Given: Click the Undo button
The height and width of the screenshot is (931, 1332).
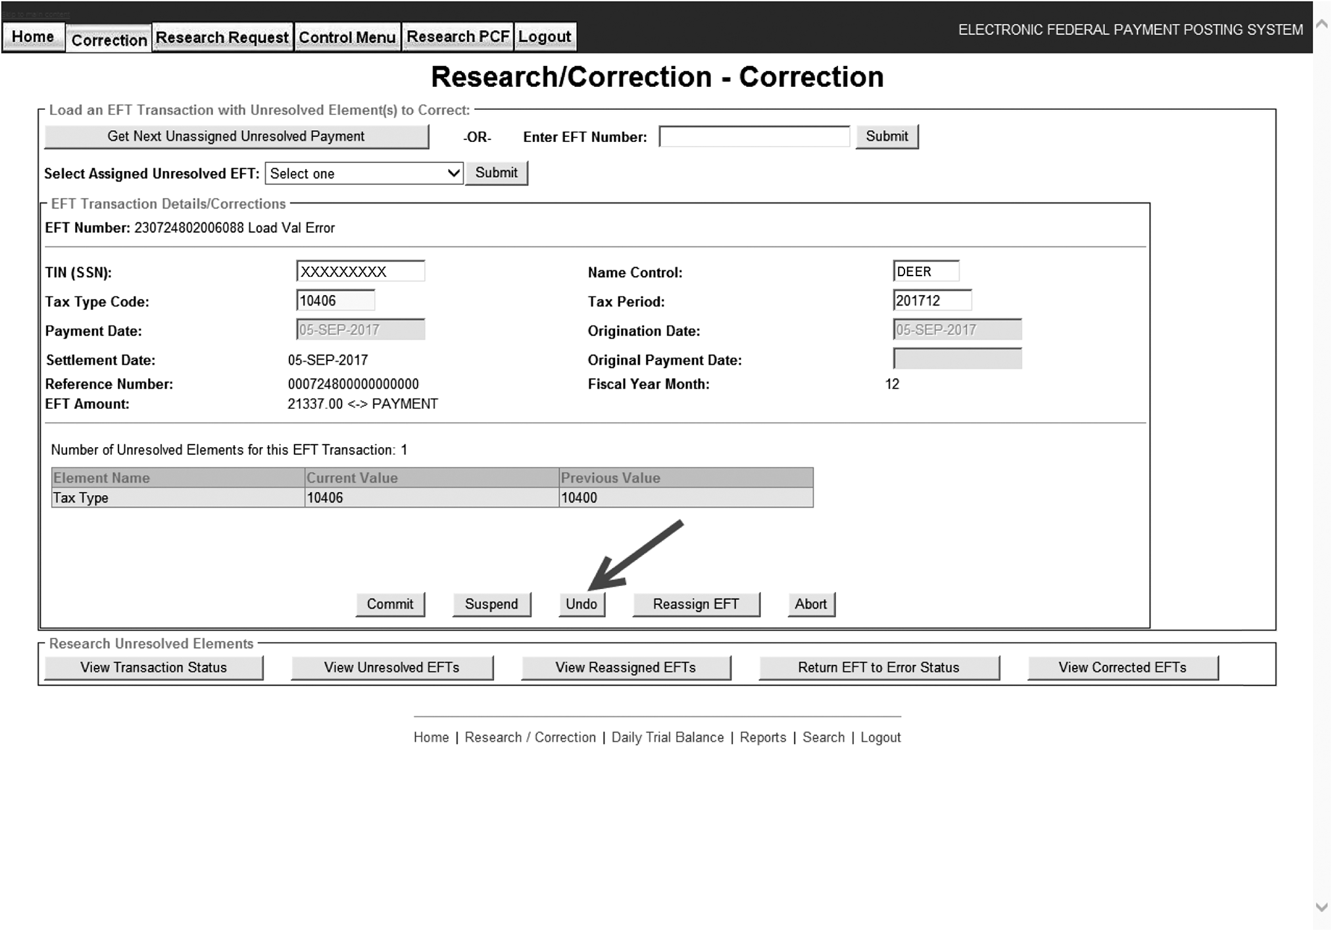Looking at the screenshot, I should (581, 604).
